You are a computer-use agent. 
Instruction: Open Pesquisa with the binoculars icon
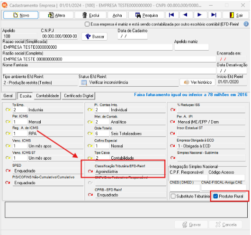[x=146, y=15]
